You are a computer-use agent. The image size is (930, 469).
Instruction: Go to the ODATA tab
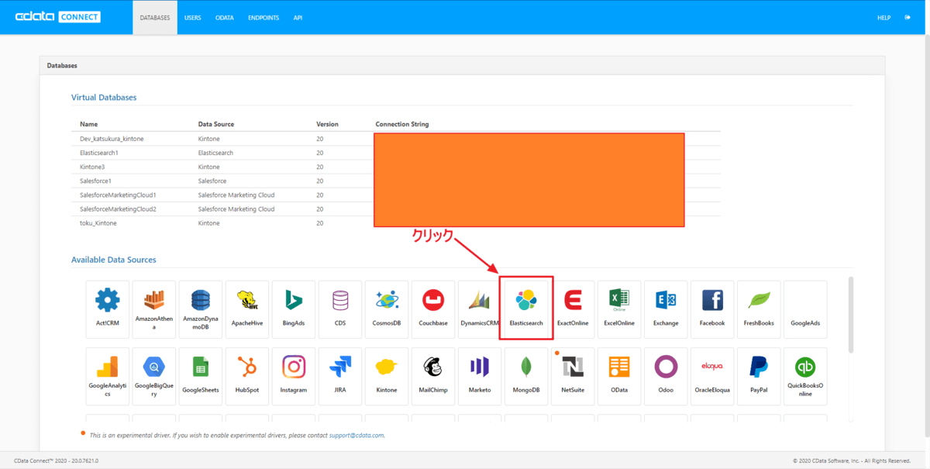[225, 17]
